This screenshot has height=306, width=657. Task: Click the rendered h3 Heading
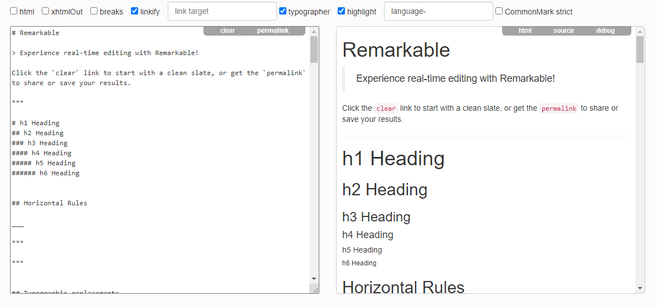pyautogui.click(x=376, y=217)
